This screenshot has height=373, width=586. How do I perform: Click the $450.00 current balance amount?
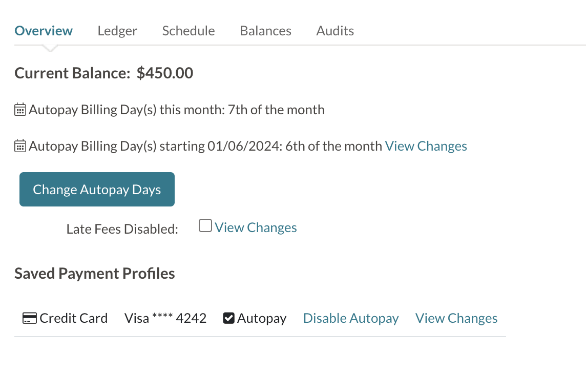click(x=165, y=73)
